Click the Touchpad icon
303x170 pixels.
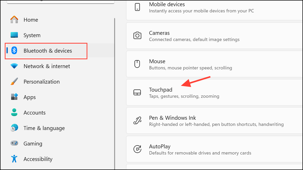[137, 92]
